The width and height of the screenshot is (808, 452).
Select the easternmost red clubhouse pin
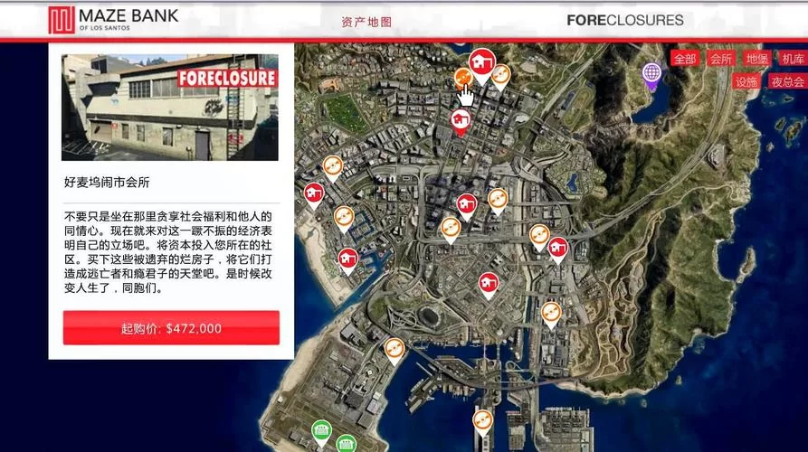pyautogui.click(x=558, y=249)
